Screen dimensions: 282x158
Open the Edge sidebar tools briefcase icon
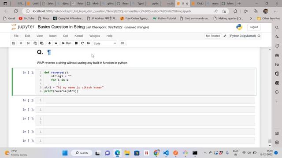coord(277,55)
